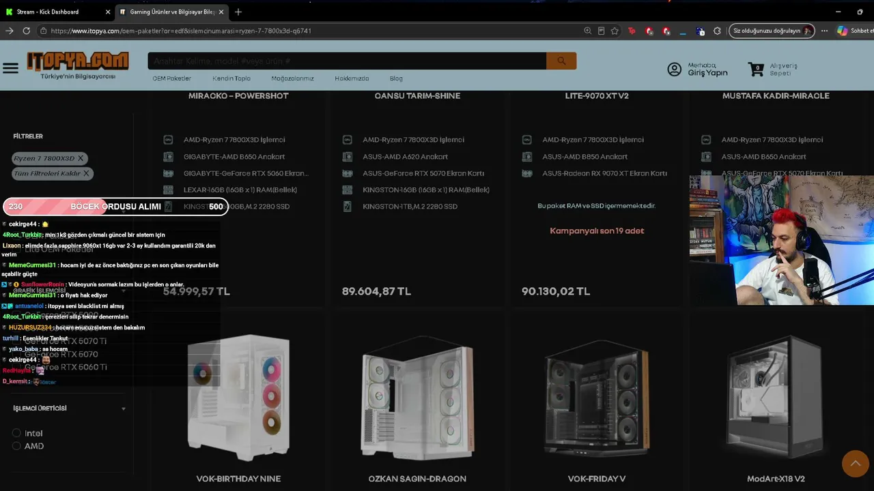Open a new browser tab with the plus

[x=238, y=12]
